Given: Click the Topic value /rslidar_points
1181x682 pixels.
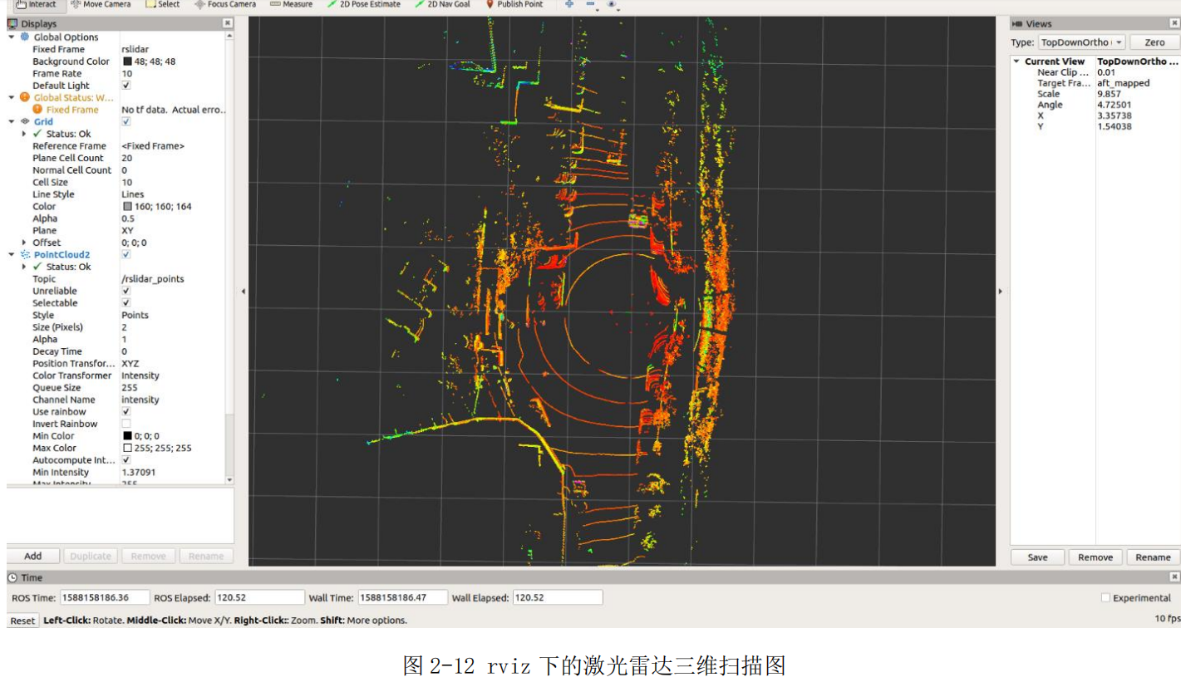Looking at the screenshot, I should (153, 279).
